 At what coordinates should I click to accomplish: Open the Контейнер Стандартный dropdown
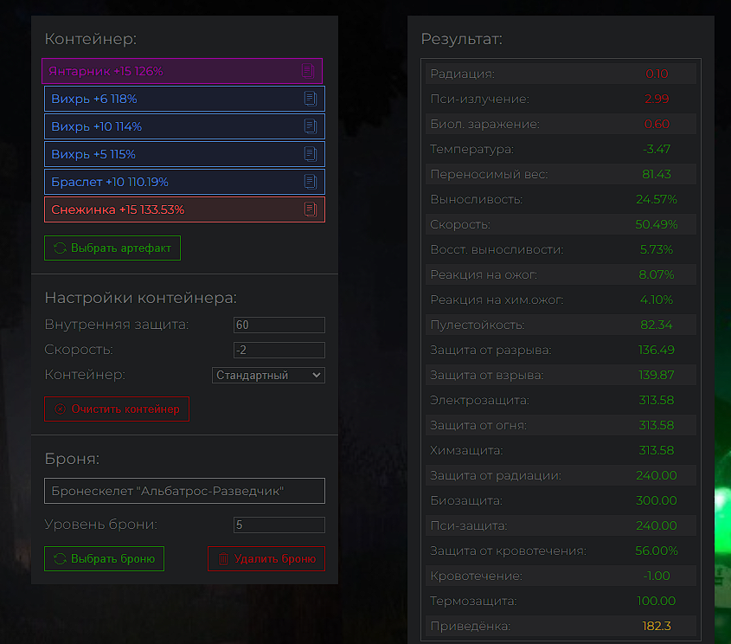coord(268,375)
